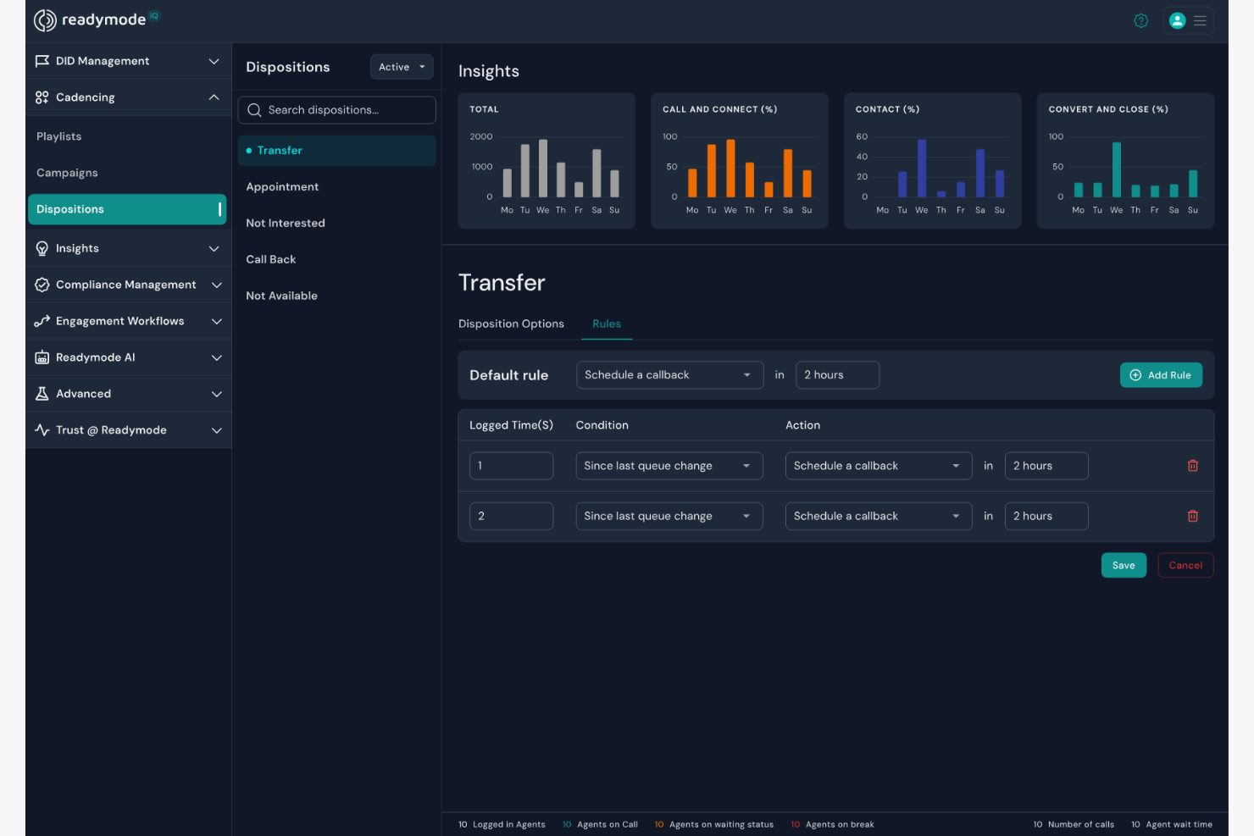Click the Engagement Workflows icon
1254x836 pixels.
click(42, 321)
